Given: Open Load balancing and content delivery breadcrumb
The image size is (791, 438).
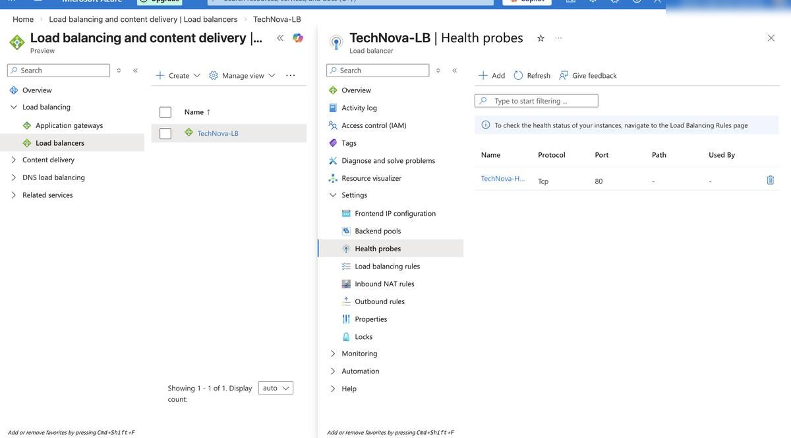Looking at the screenshot, I should click(x=143, y=19).
